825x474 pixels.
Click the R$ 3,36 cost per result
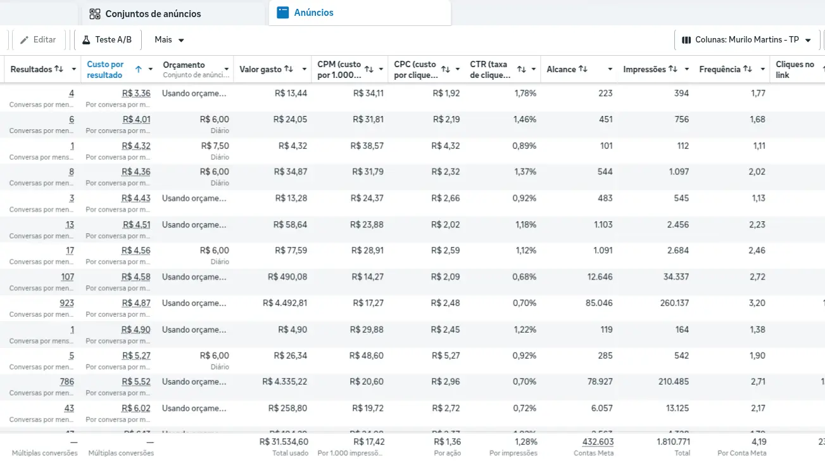[x=136, y=93]
